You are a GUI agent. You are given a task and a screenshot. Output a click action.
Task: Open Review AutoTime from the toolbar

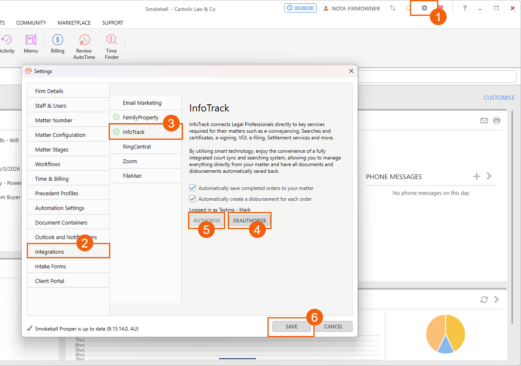(84, 40)
